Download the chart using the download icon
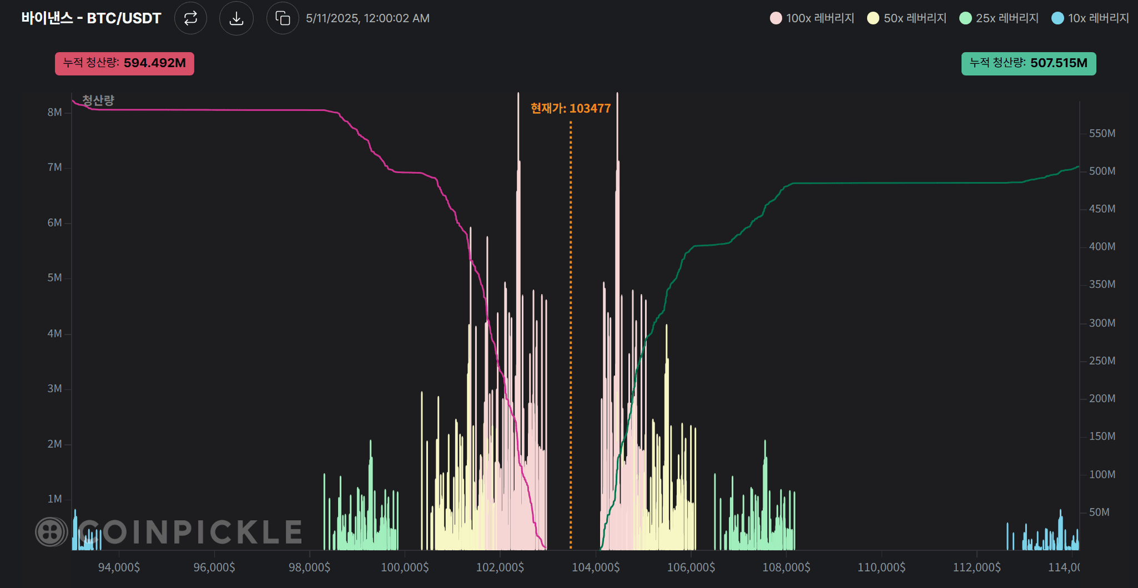 click(236, 18)
